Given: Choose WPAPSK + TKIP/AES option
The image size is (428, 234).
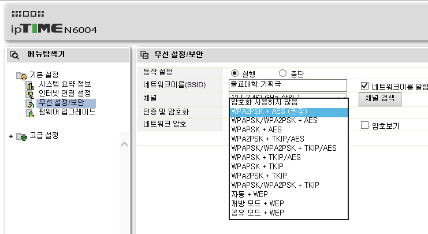Looking at the screenshot, I should (289, 158).
